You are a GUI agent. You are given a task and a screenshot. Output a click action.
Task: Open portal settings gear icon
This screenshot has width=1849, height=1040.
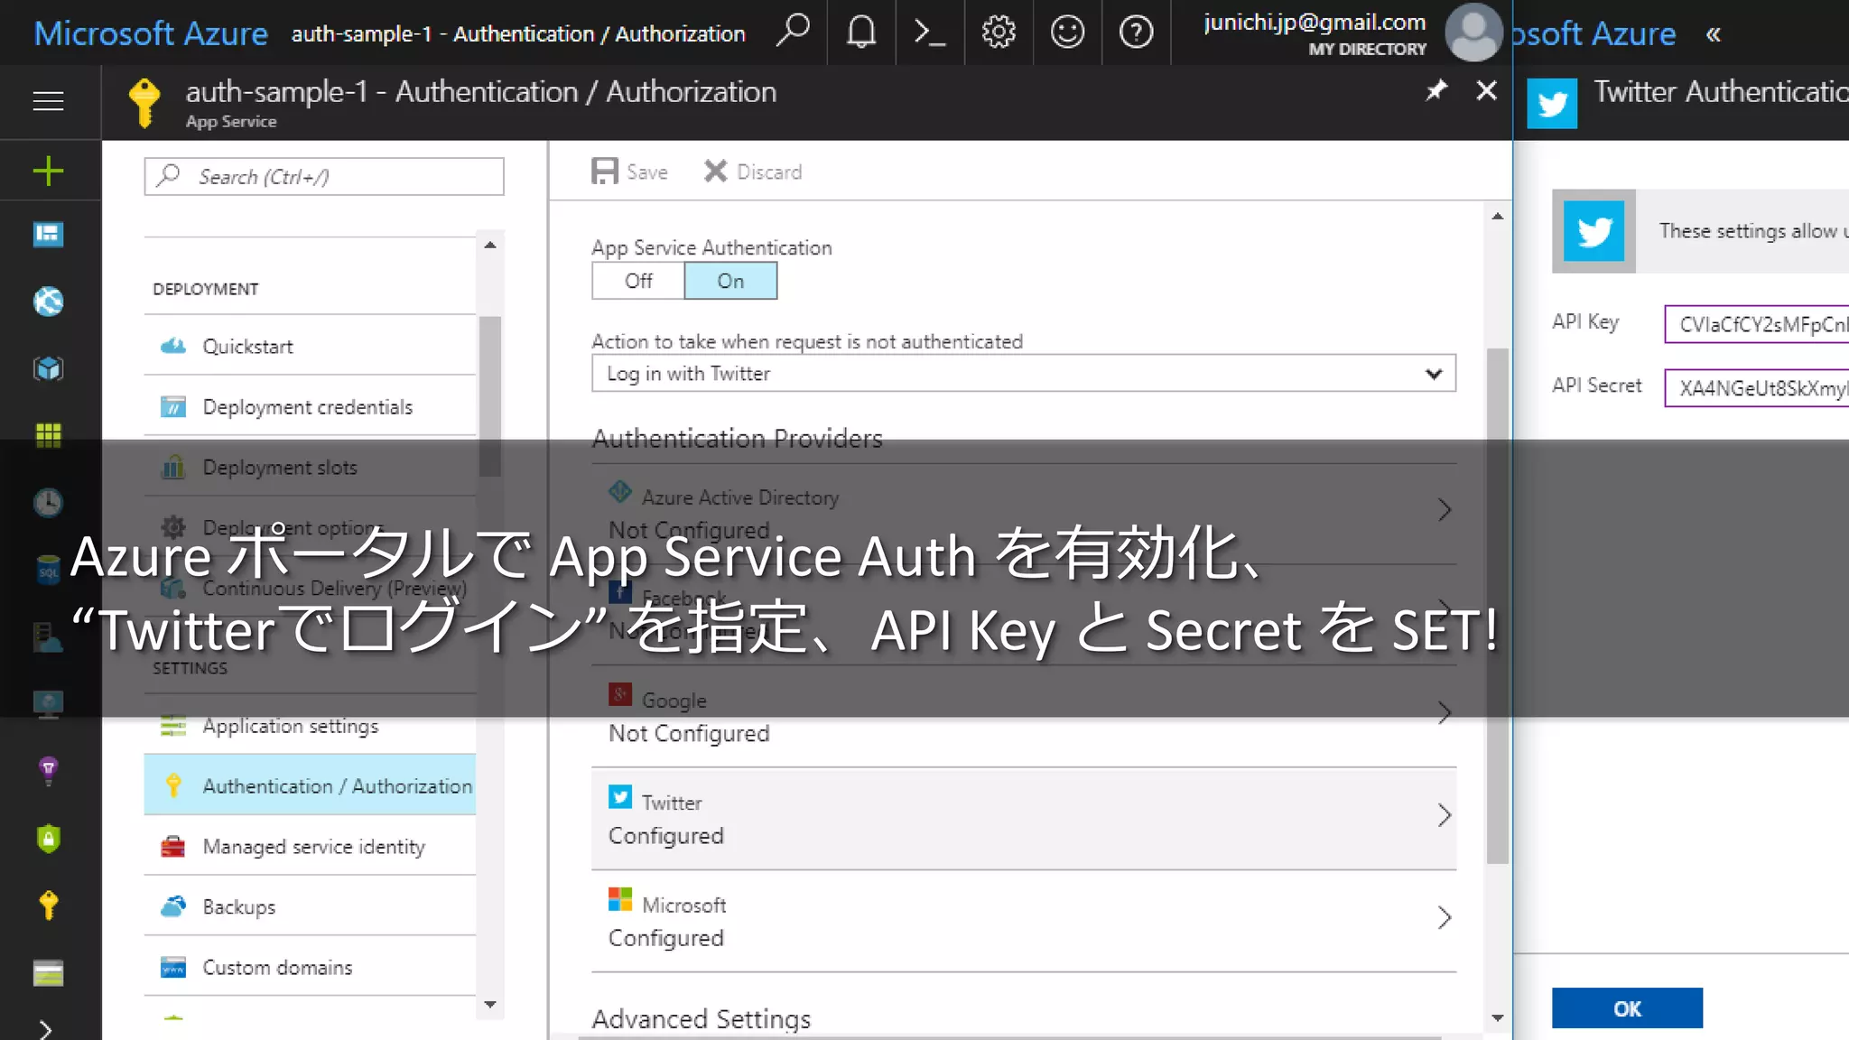pos(999,32)
